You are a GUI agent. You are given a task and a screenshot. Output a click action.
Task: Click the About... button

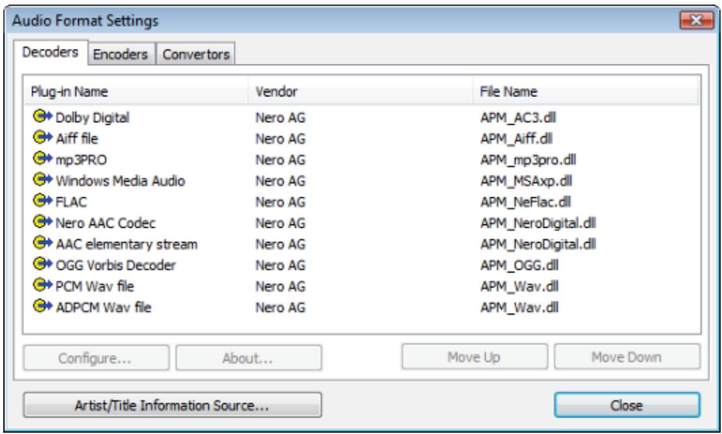pos(248,358)
